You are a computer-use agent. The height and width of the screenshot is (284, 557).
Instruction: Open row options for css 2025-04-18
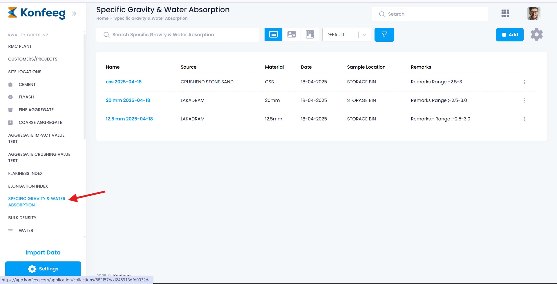pyautogui.click(x=525, y=82)
